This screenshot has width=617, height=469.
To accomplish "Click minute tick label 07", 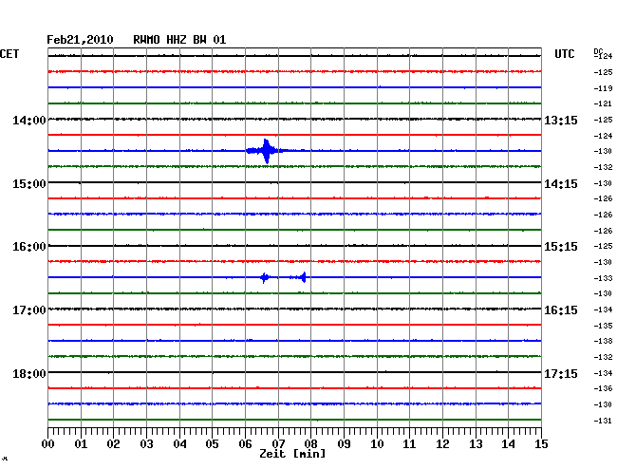I will pyautogui.click(x=278, y=444).
